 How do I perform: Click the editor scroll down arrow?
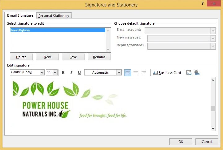pos(213,128)
